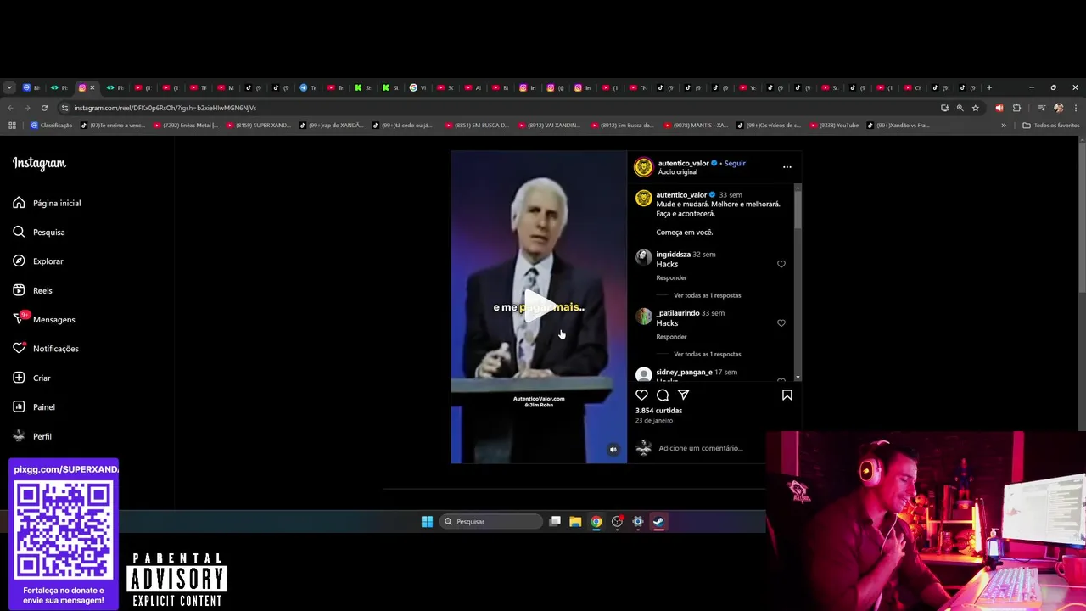Viewport: 1086px width, 611px height.
Task: Close the active Instagram tab
Action: click(92, 87)
